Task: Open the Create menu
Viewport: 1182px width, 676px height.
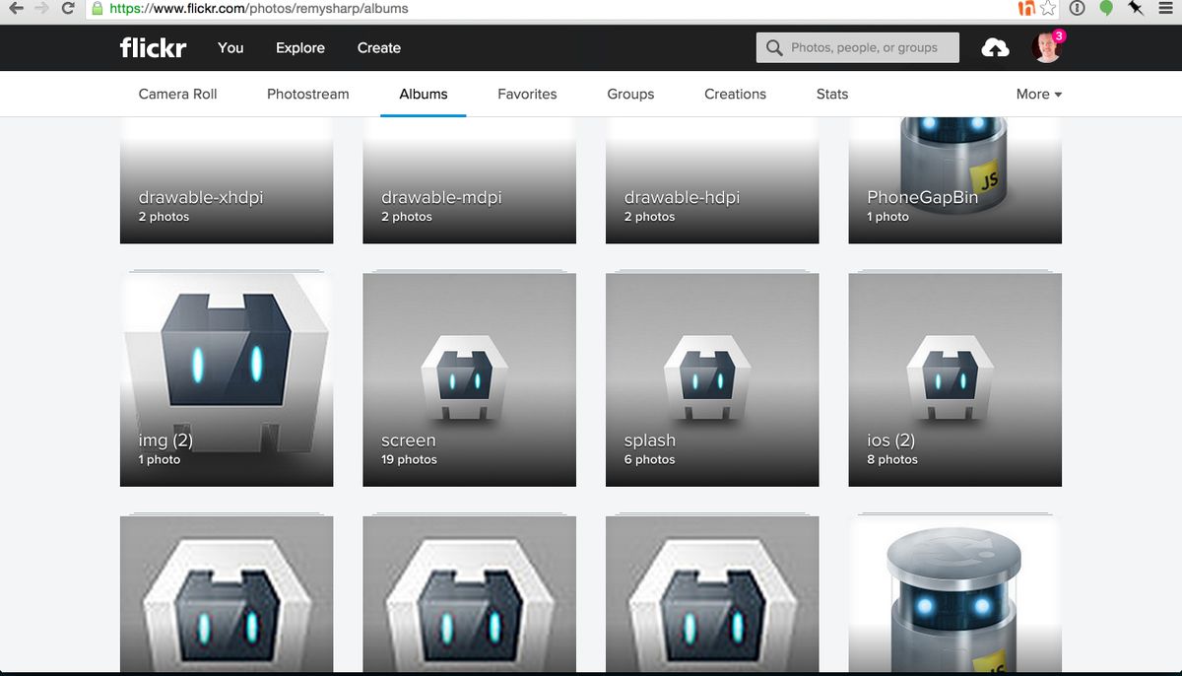Action: (379, 47)
